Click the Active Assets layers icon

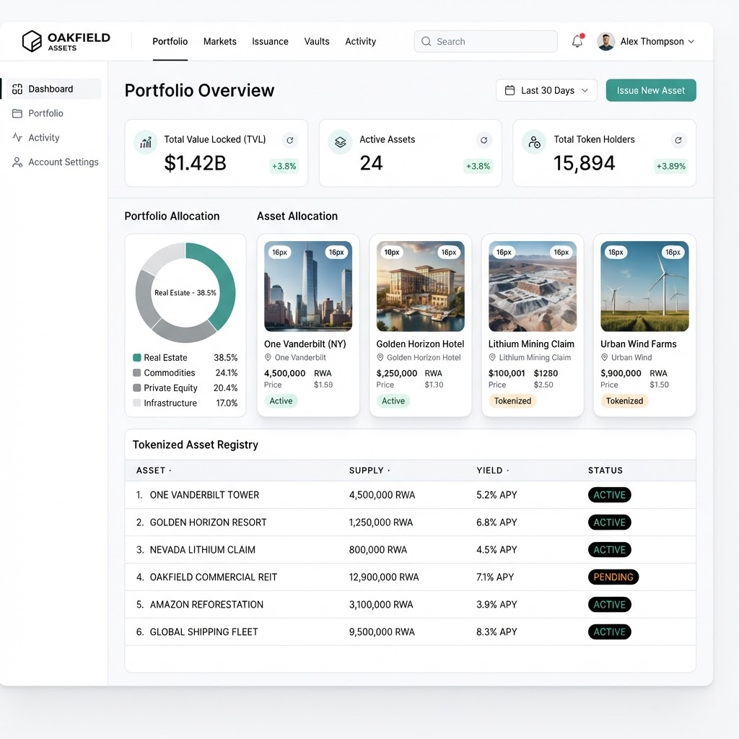click(x=341, y=142)
